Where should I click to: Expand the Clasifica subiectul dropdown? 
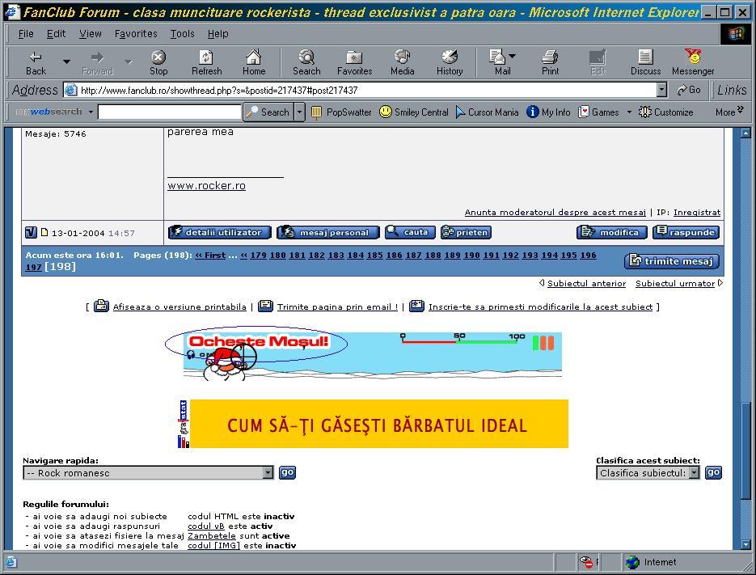point(694,473)
